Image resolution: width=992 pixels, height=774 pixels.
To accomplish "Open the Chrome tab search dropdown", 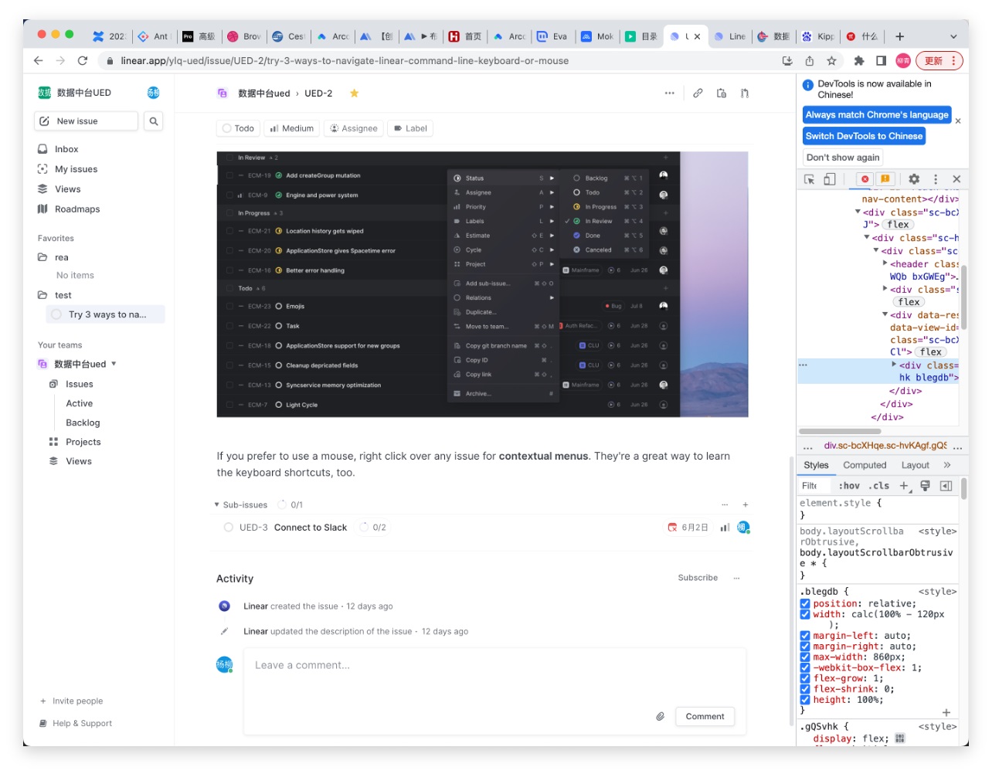I will pyautogui.click(x=953, y=36).
